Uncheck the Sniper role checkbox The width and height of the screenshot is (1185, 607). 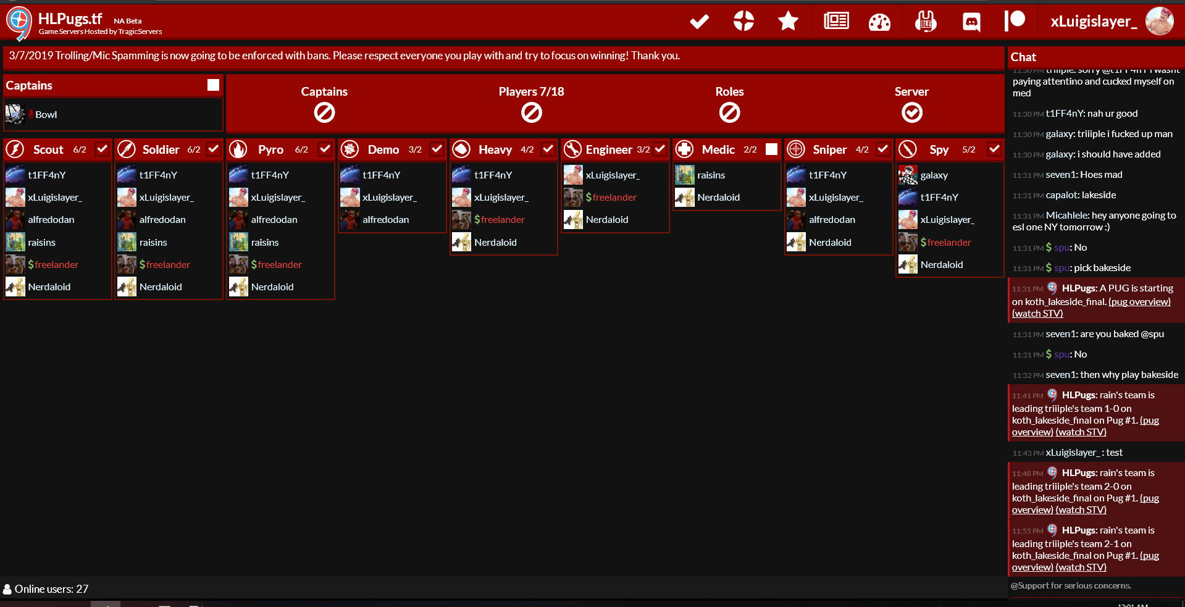[x=883, y=149]
